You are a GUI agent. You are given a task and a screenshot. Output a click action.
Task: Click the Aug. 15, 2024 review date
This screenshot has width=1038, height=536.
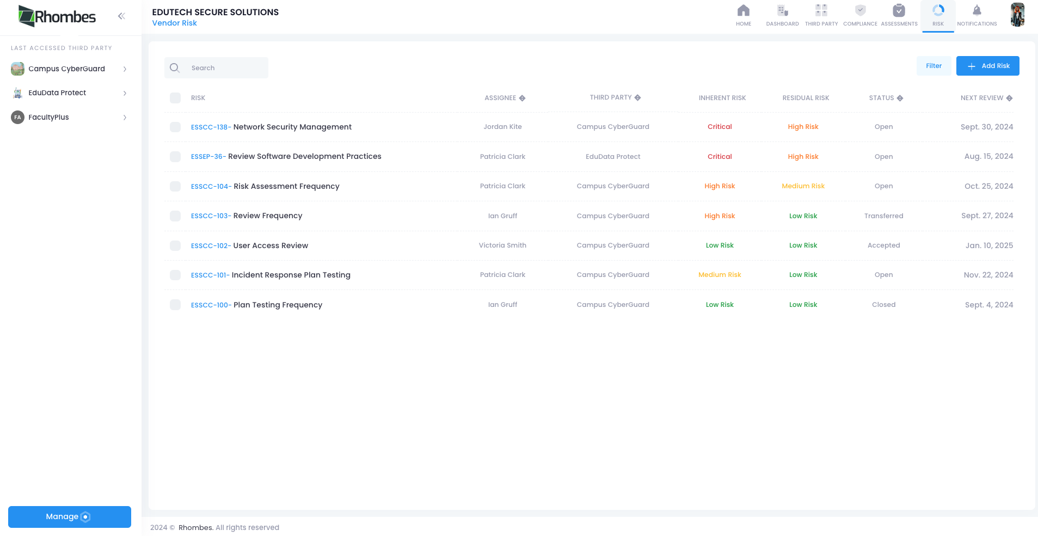click(x=988, y=156)
